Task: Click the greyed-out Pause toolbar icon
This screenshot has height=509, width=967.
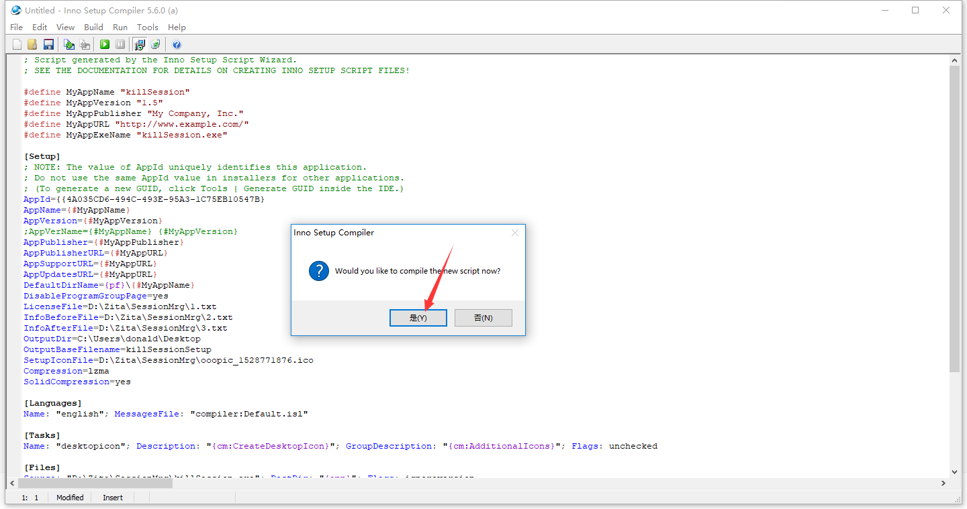Action: point(120,44)
